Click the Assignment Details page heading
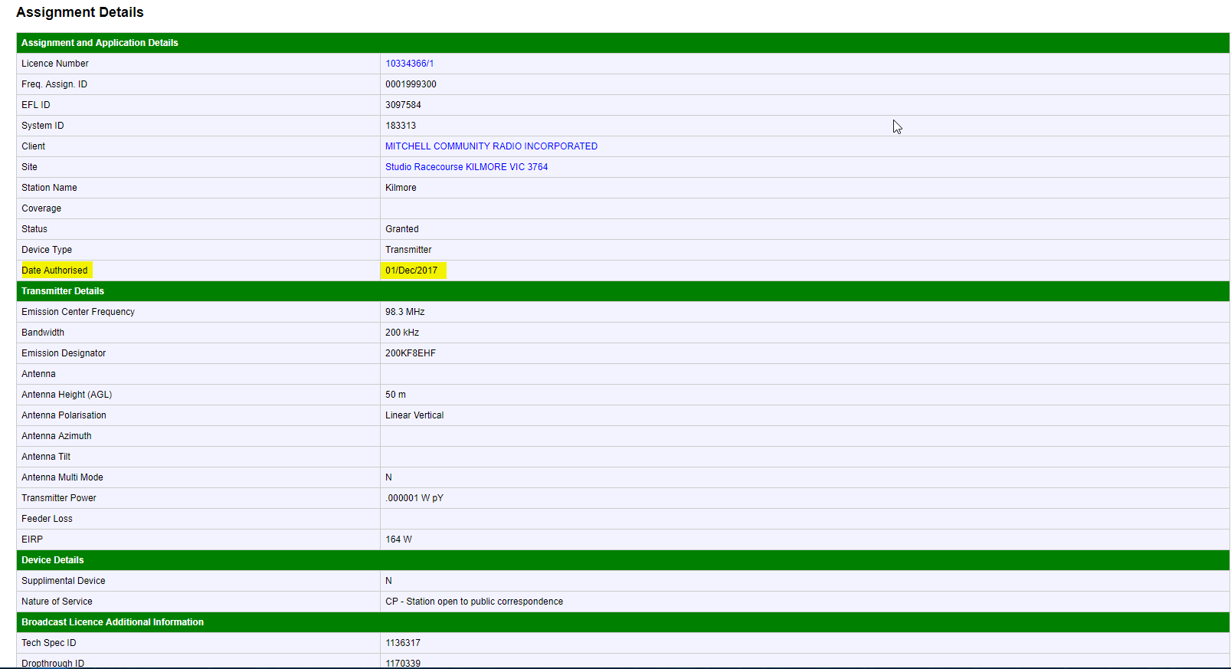Viewport: 1231px width, 669px height. tap(80, 12)
